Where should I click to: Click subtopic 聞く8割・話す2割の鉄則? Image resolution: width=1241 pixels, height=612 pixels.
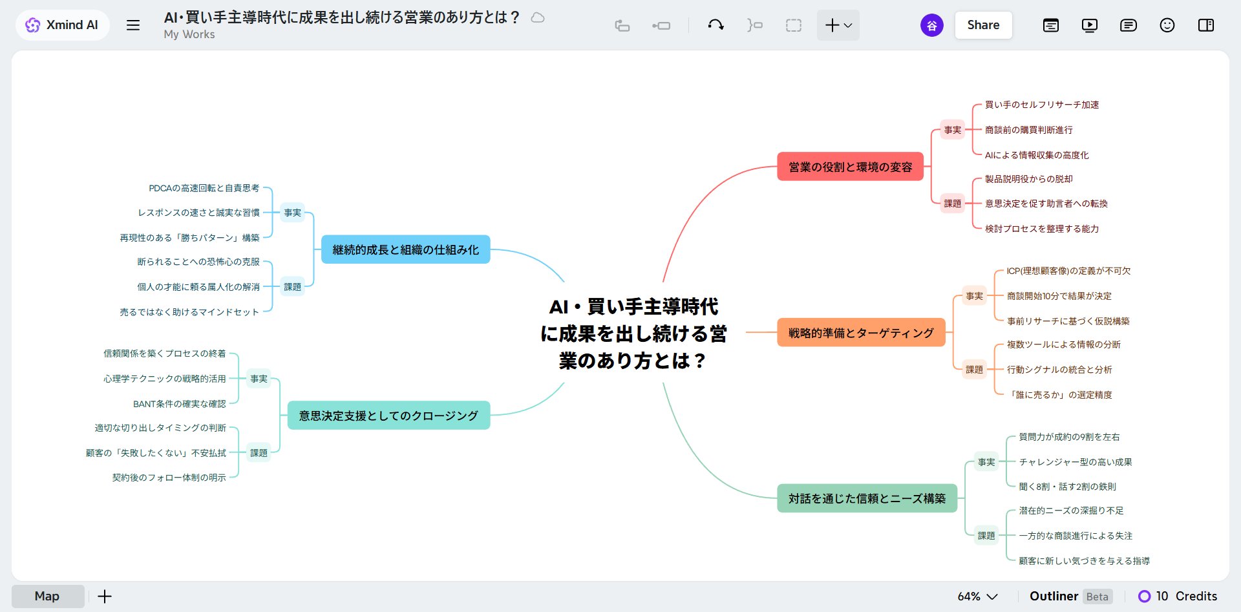1068,487
